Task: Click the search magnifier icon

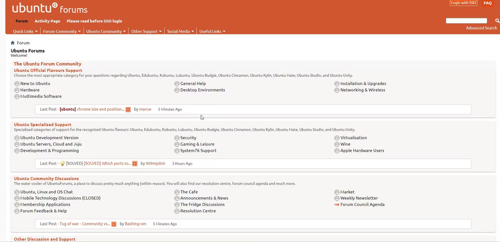Action: 497,21
